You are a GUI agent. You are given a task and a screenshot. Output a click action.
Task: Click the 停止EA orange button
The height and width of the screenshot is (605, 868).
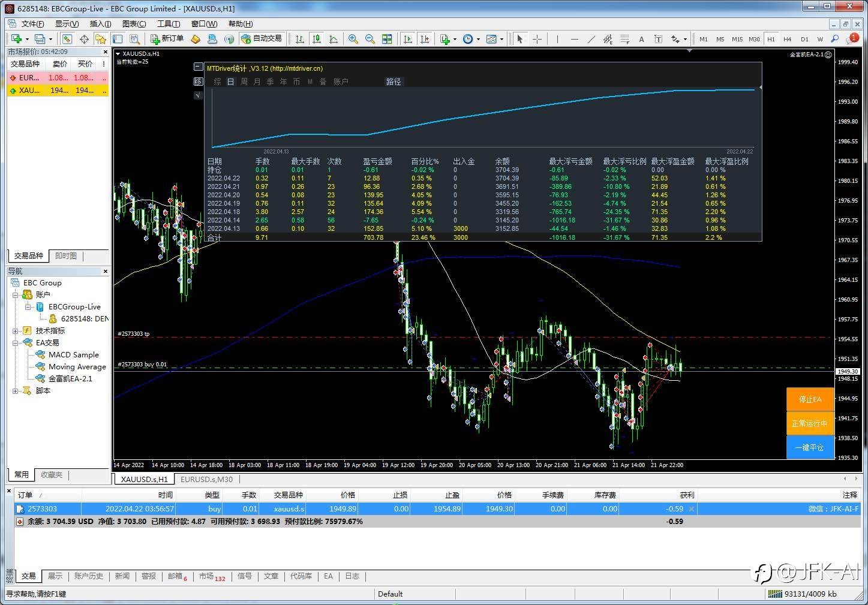(810, 399)
